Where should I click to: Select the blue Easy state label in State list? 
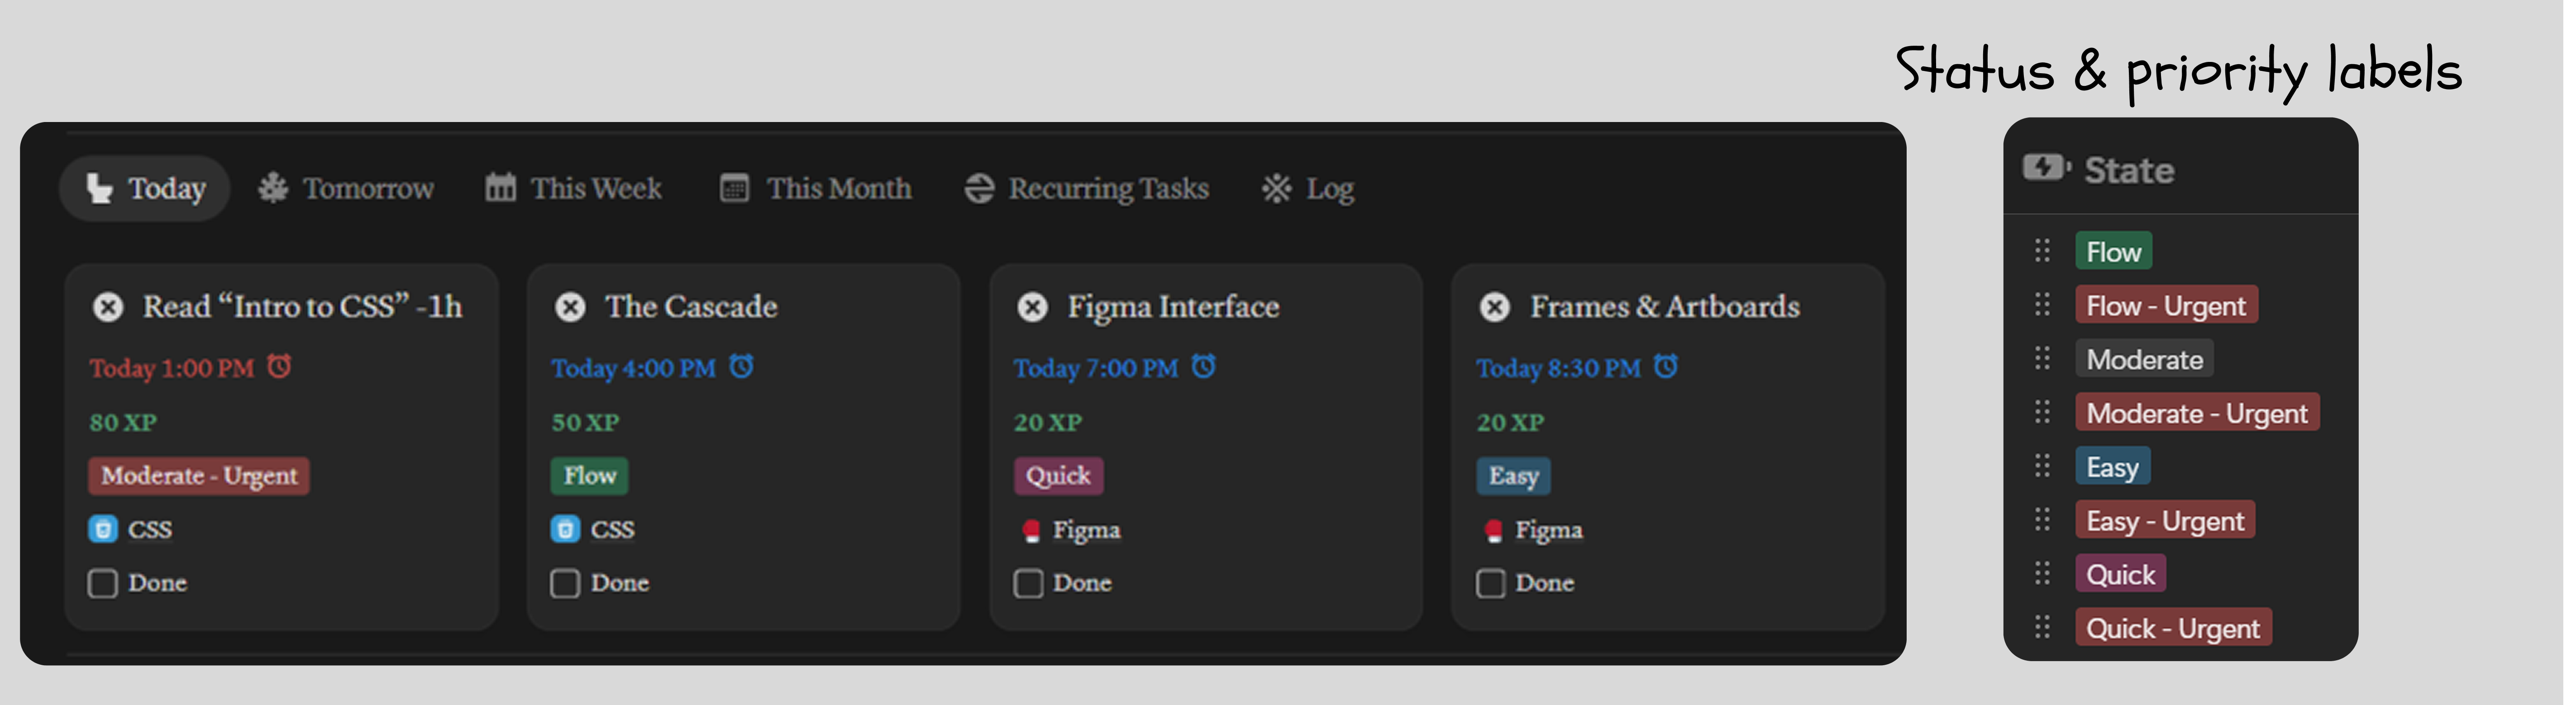[2112, 467]
